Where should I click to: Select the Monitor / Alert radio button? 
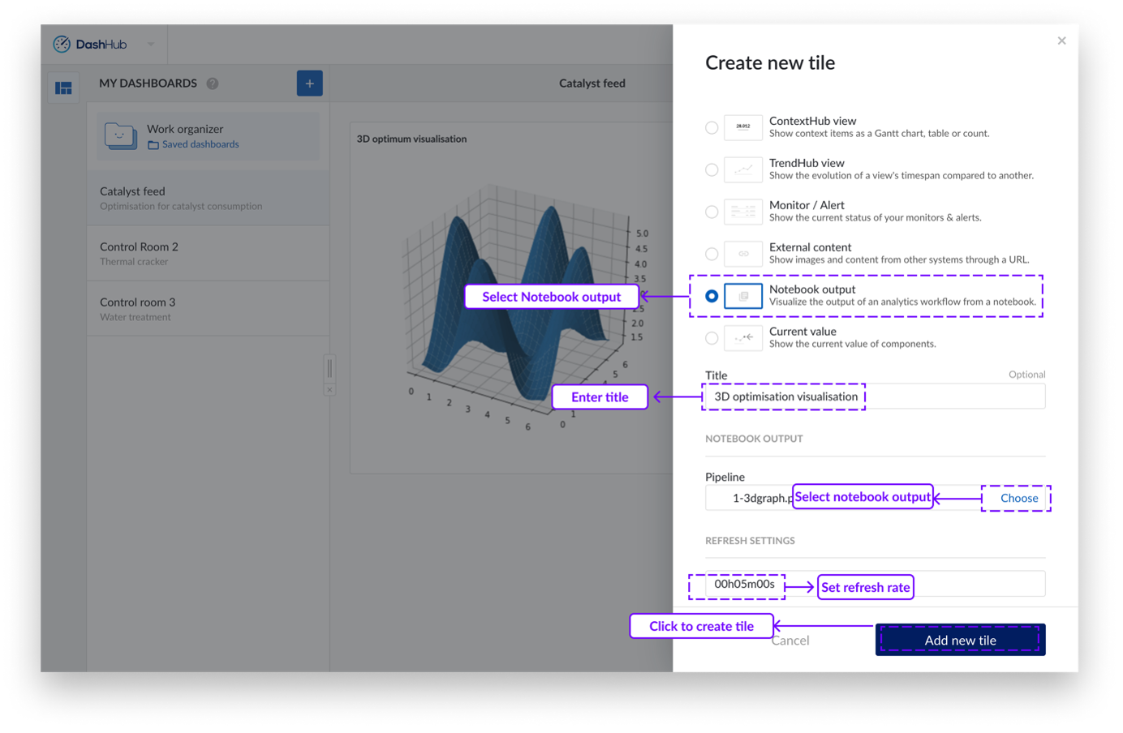pos(712,212)
